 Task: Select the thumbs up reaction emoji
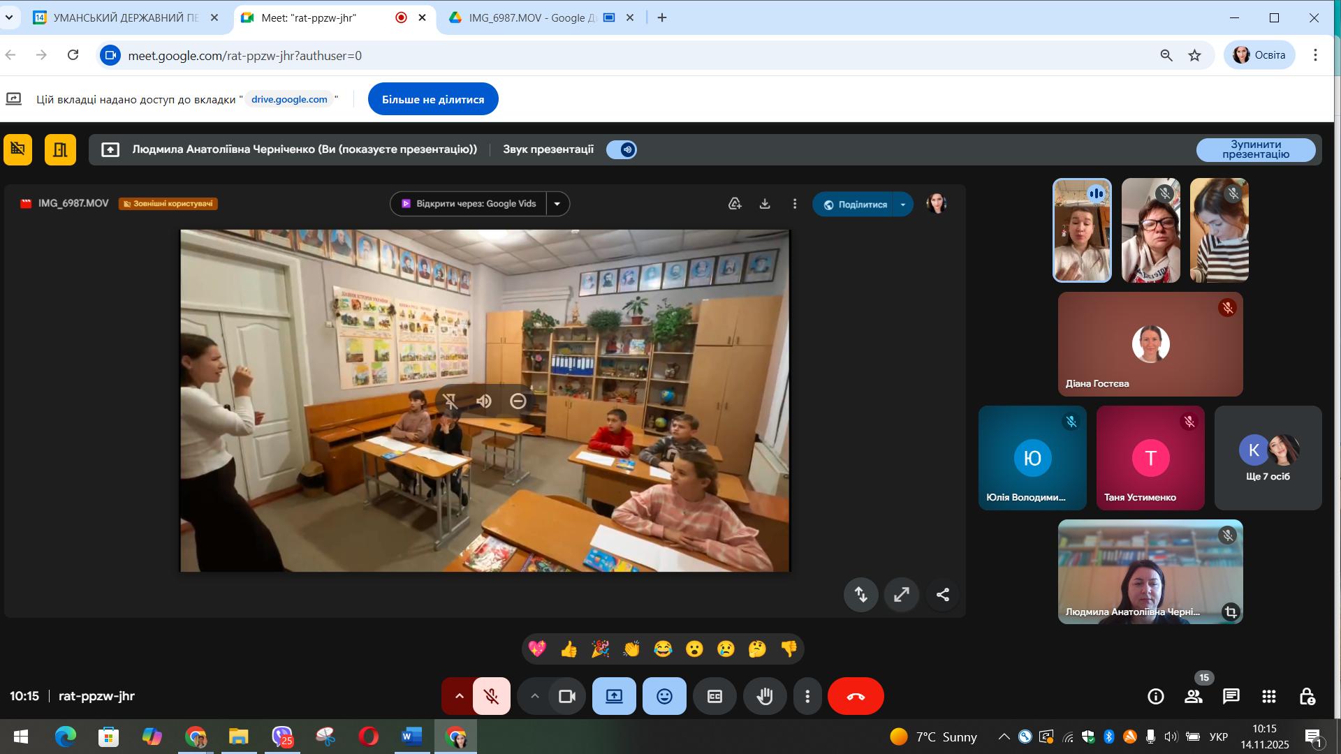569,649
